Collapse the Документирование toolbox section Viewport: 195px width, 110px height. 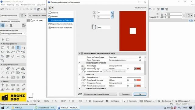pyautogui.click(x=1, y=64)
